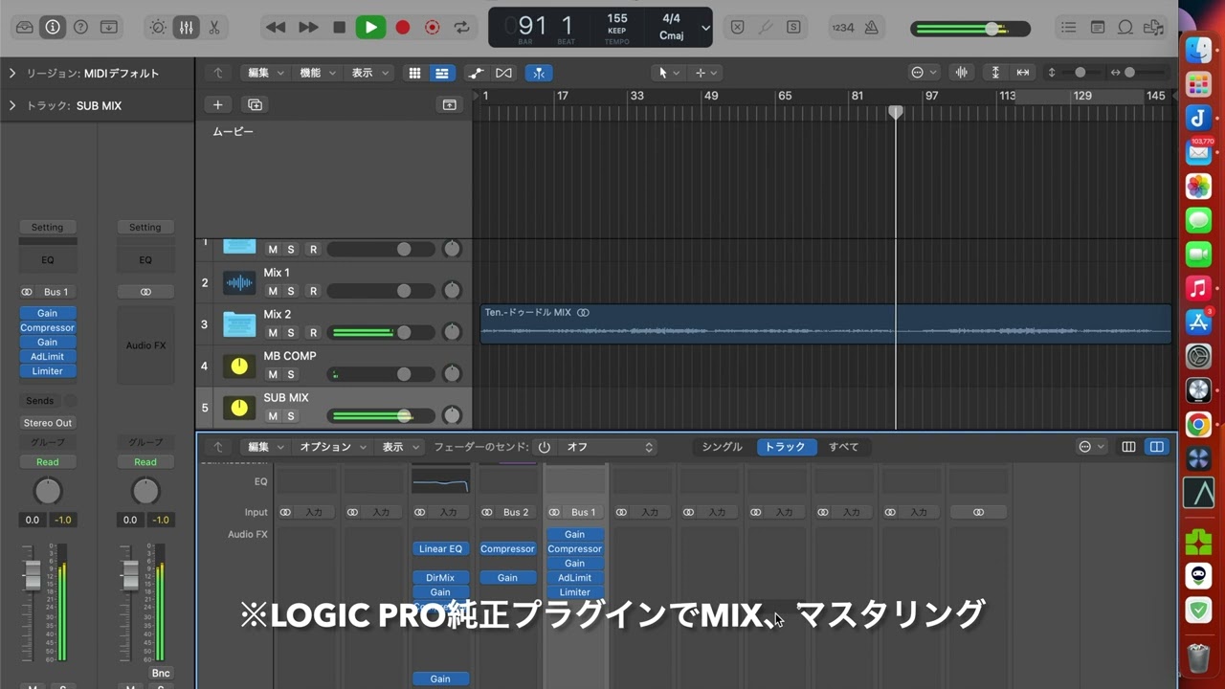Expand the リージョン: MIDIデフォルト inspector section
Image resolution: width=1225 pixels, height=689 pixels.
point(12,73)
